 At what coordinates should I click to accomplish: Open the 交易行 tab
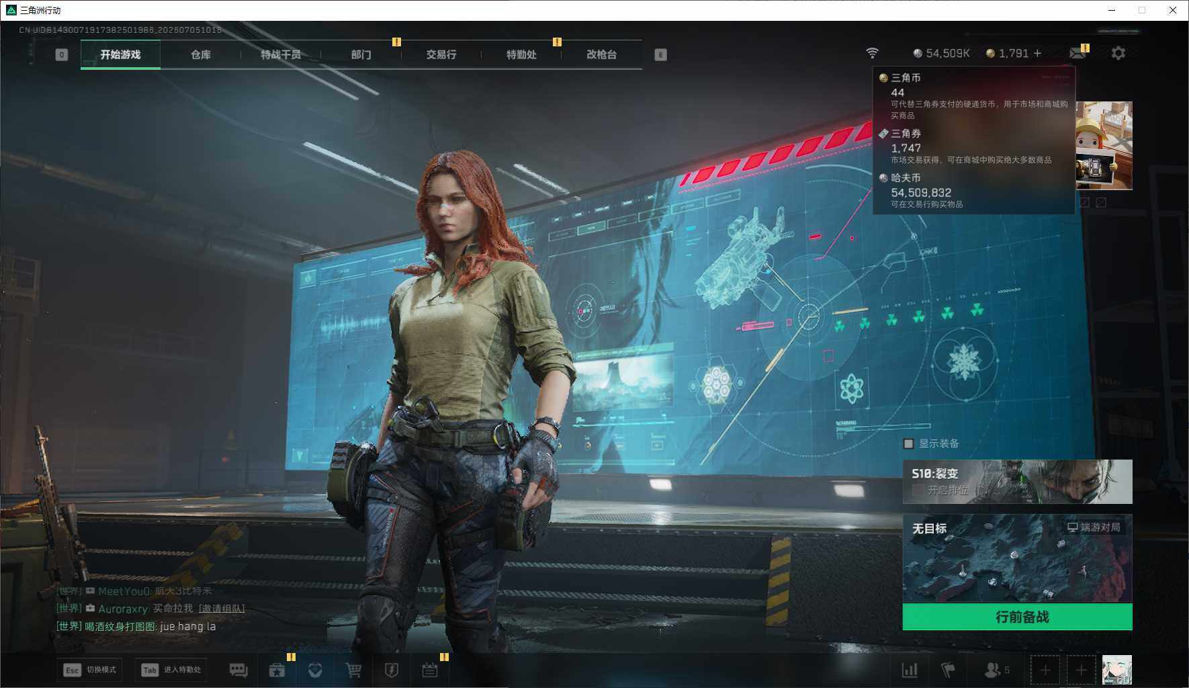441,54
